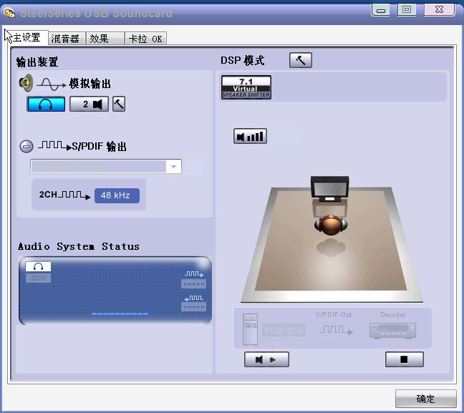Enable S/PDIF output round toggle
The image size is (464, 413).
[26, 146]
